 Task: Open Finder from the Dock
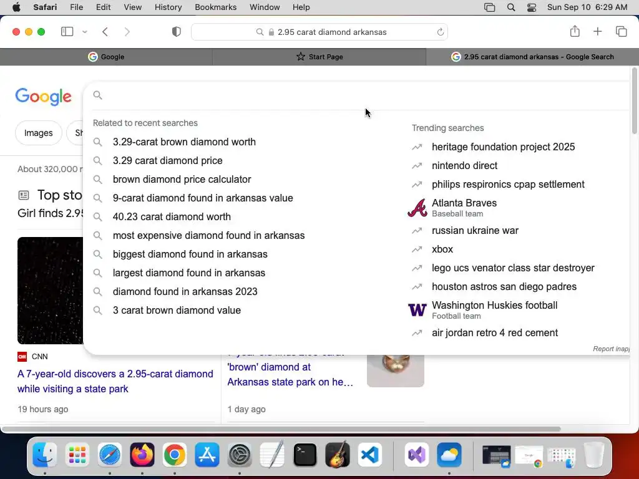[44, 455]
